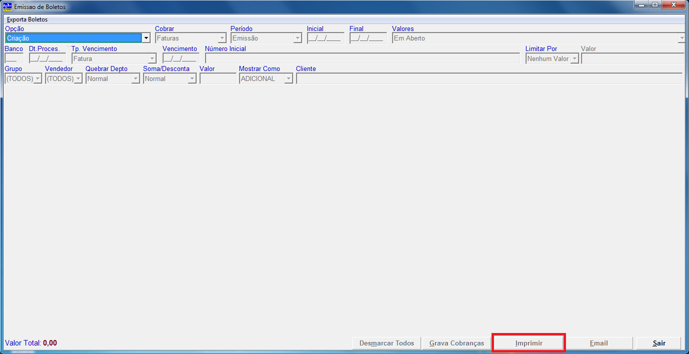
Task: Click the Valor field beside Limitar Por
Action: (x=633, y=58)
